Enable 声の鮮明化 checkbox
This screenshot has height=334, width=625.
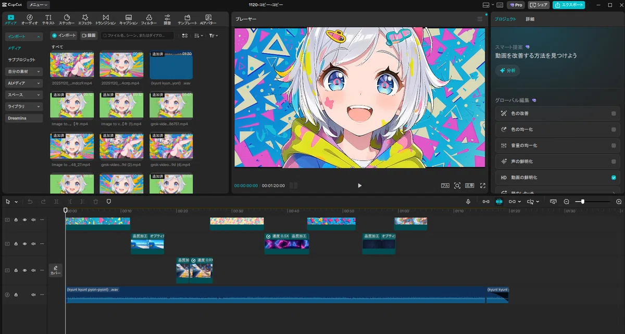(614, 162)
